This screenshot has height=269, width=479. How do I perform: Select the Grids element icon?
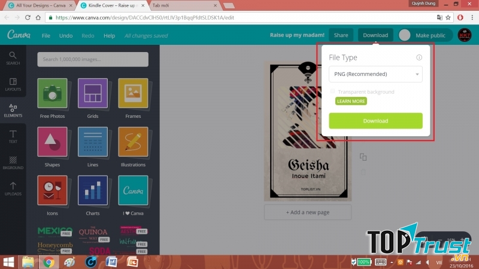(x=93, y=93)
